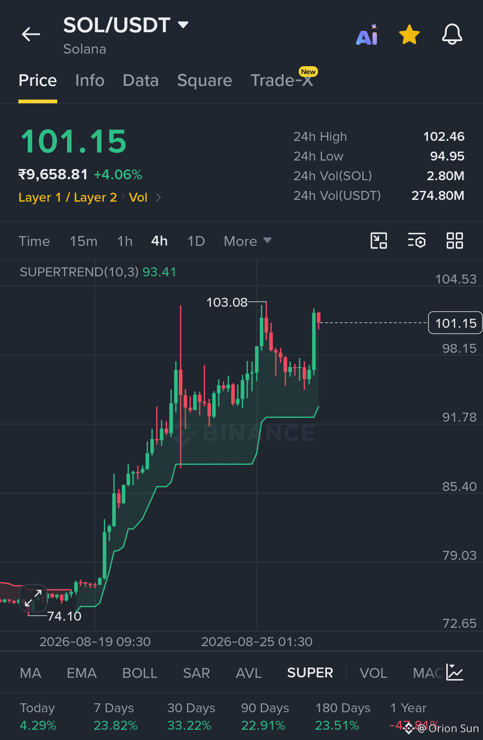This screenshot has width=483, height=740.
Task: Click the 2026-08-25 01:30 time axis label
Action: click(257, 642)
